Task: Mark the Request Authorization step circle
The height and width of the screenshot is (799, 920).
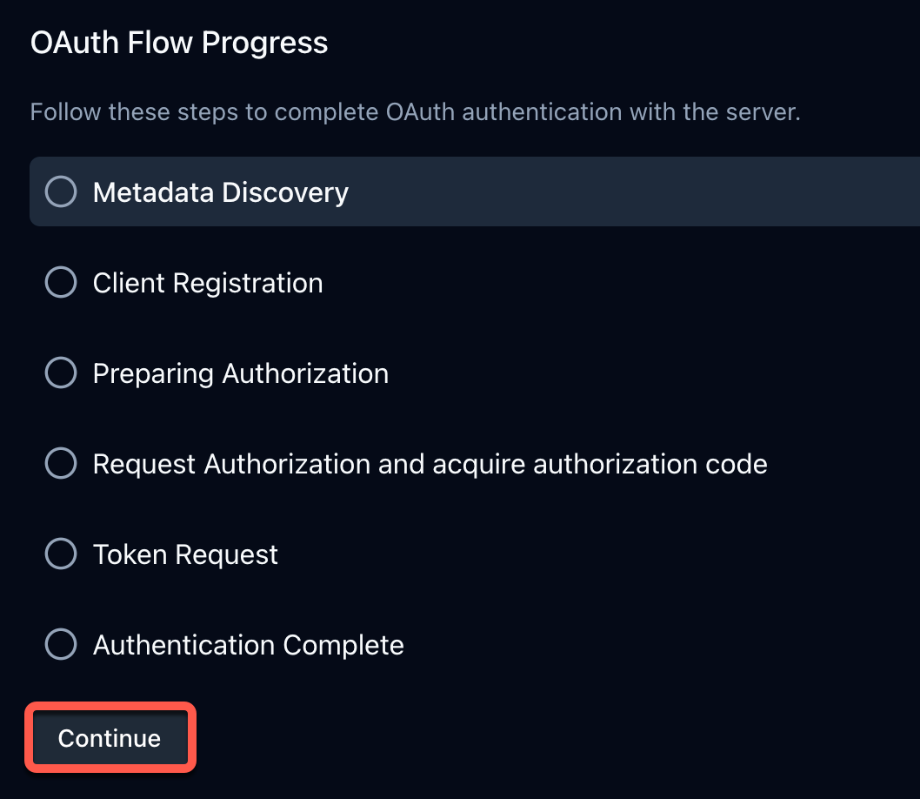Action: pyautogui.click(x=60, y=463)
